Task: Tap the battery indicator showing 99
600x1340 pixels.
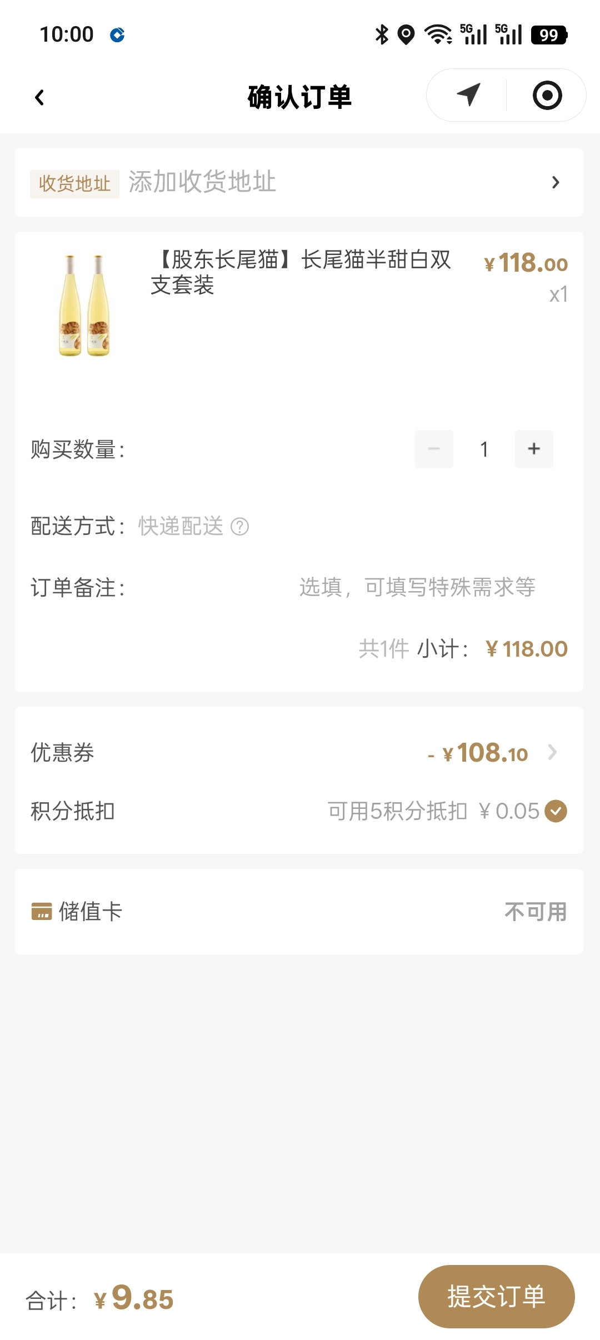Action: (x=548, y=35)
